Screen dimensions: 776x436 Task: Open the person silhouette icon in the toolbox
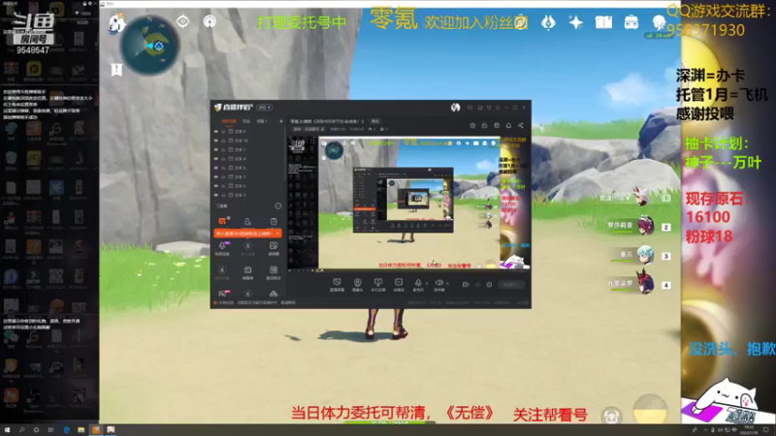click(x=247, y=222)
